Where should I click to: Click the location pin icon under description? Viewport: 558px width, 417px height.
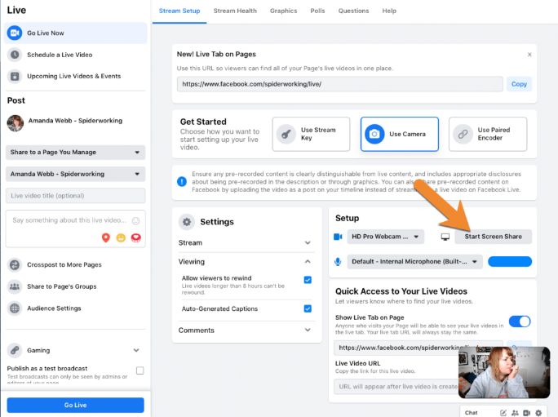click(106, 237)
